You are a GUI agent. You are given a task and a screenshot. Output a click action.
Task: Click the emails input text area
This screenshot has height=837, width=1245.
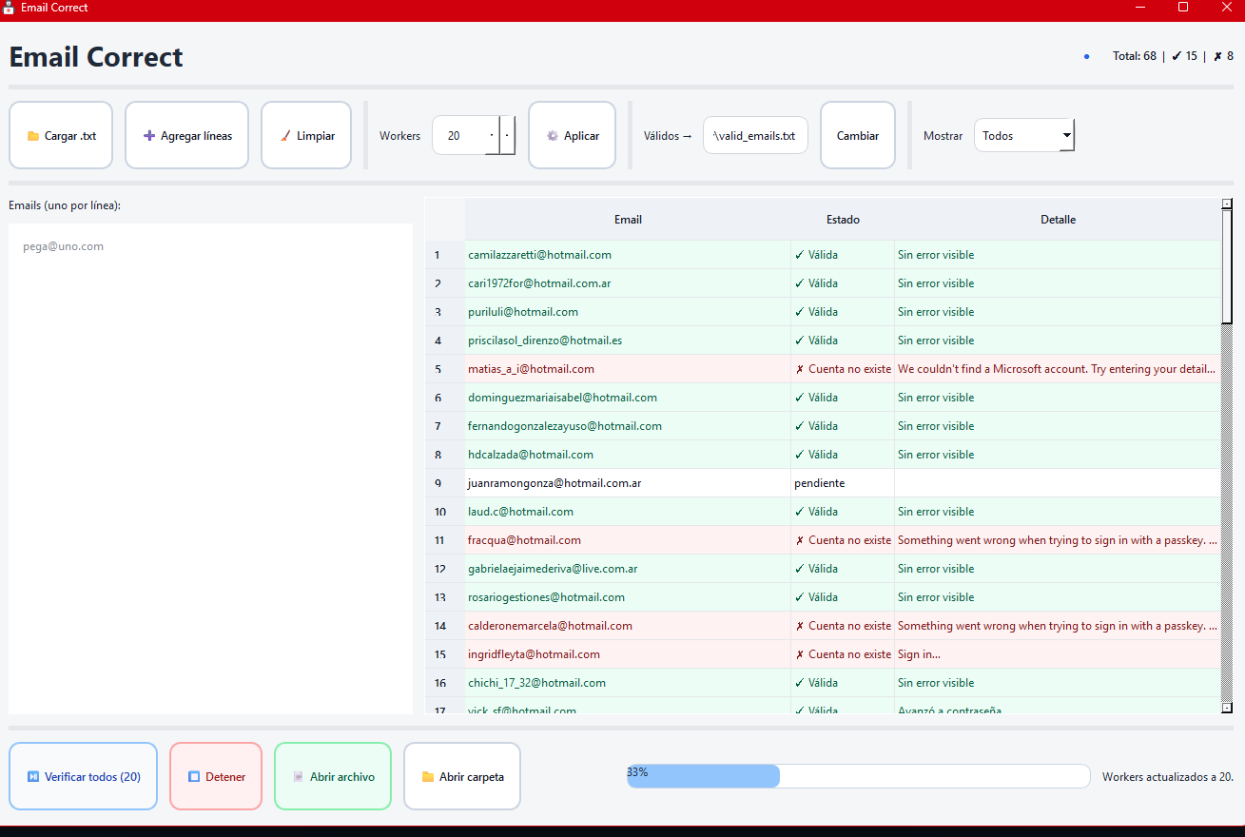coord(210,468)
